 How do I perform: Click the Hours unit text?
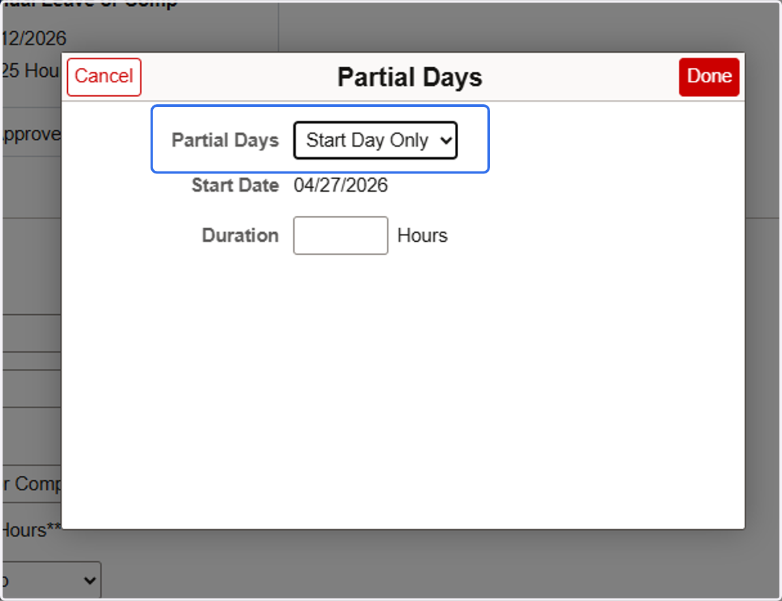pyautogui.click(x=422, y=235)
